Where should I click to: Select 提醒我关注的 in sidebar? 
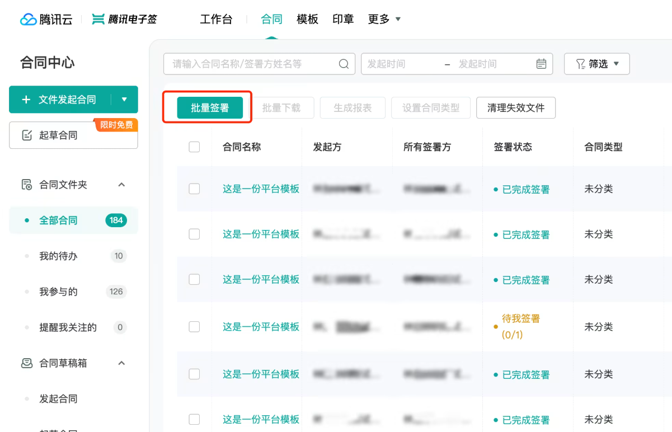73,327
